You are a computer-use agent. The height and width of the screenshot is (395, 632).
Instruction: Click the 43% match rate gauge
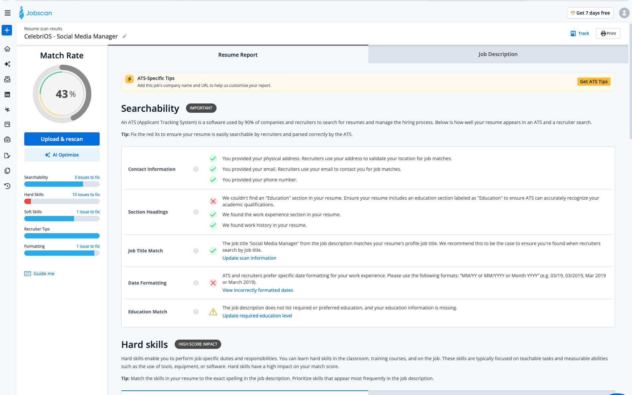62,94
